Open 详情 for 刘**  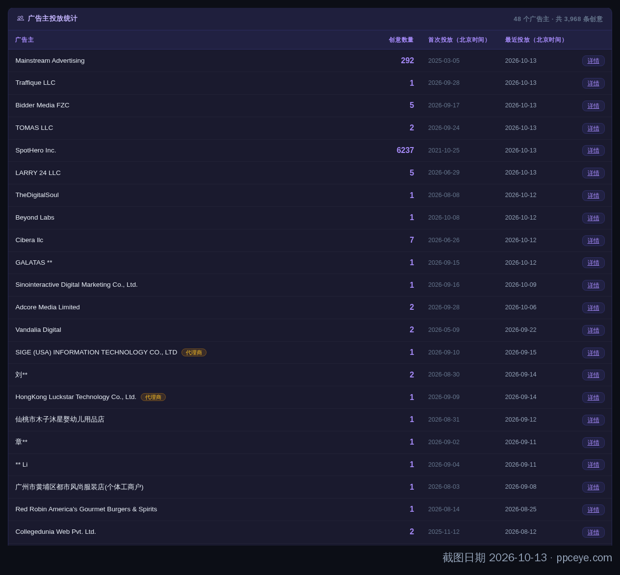pyautogui.click(x=594, y=375)
